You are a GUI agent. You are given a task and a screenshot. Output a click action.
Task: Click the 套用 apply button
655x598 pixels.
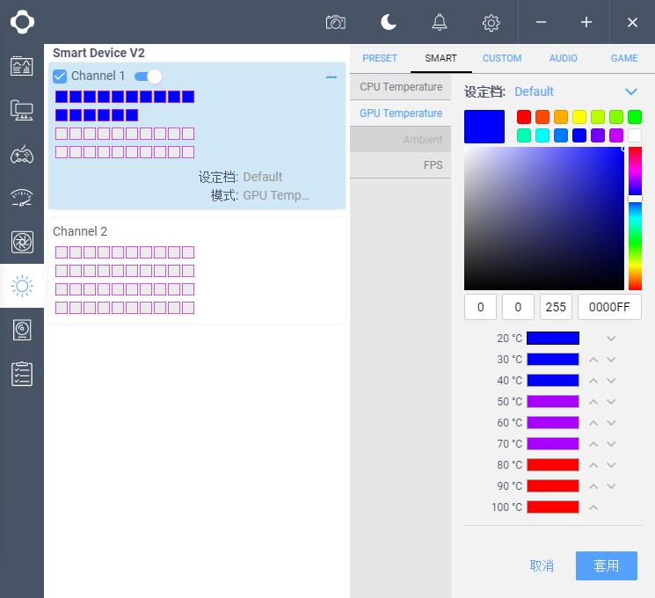coord(606,565)
